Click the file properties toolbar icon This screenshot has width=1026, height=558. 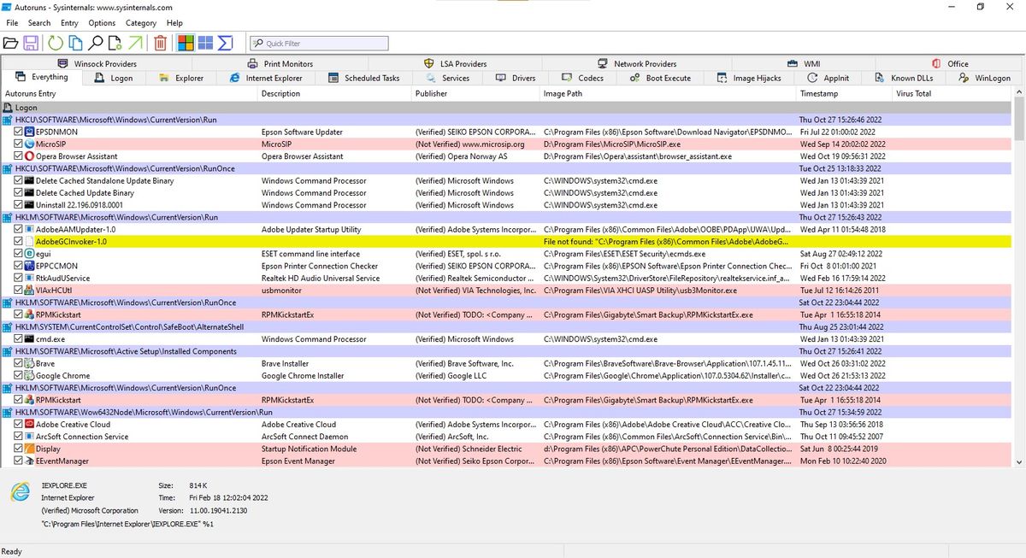[x=115, y=43]
